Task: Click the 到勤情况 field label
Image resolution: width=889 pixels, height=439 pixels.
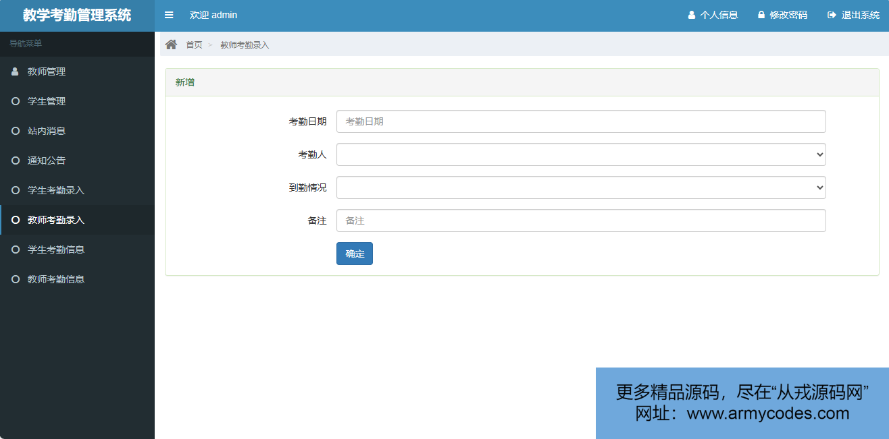Action: coord(308,187)
